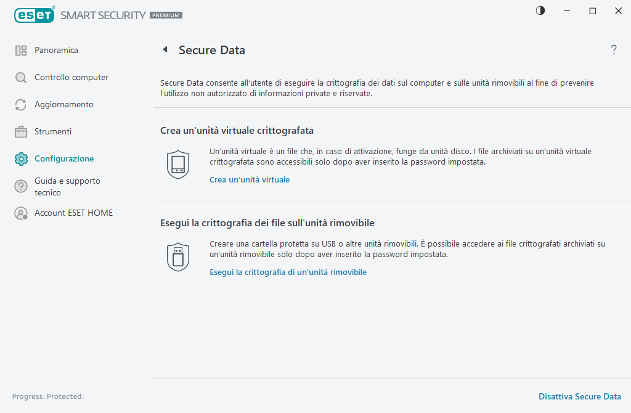Select the Account ESET HOME person icon
This screenshot has width=631, height=413.
[20, 212]
